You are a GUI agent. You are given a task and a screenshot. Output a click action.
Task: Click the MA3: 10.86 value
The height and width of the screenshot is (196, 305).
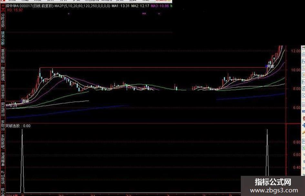160,6
